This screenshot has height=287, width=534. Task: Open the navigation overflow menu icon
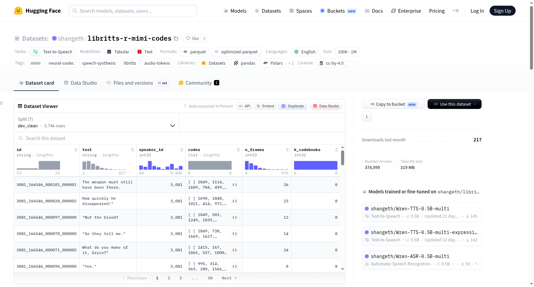click(x=456, y=11)
